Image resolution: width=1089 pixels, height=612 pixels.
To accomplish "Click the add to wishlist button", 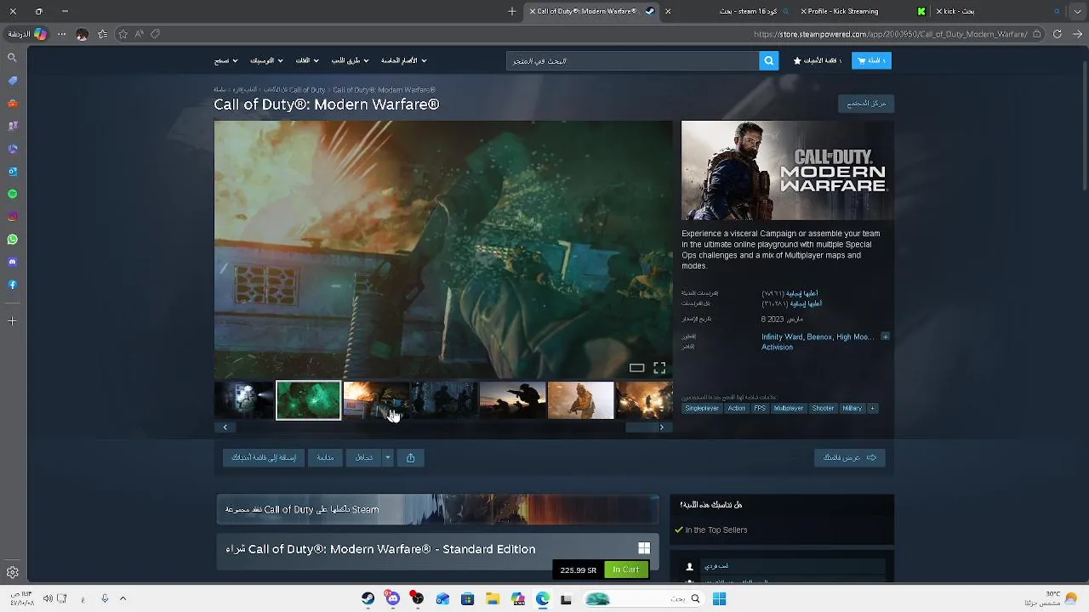I will [x=264, y=457].
